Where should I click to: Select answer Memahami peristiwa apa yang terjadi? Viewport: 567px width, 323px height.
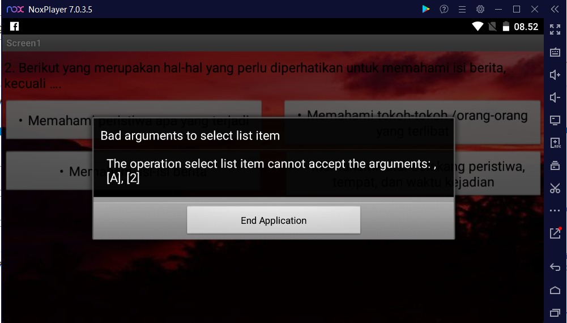click(x=134, y=120)
